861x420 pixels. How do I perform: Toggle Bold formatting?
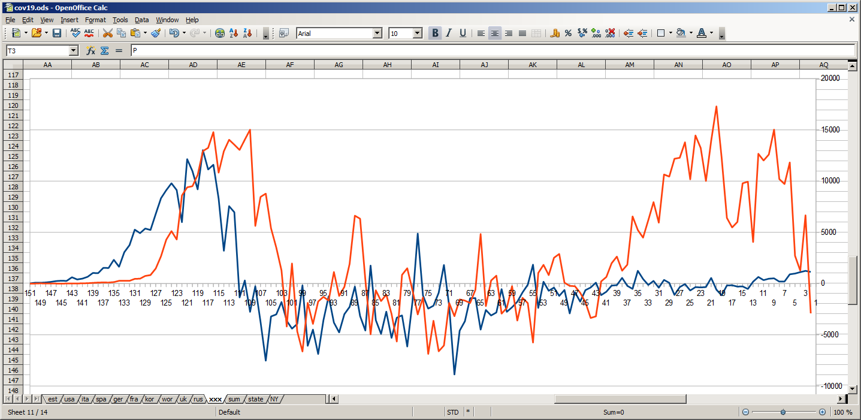435,33
